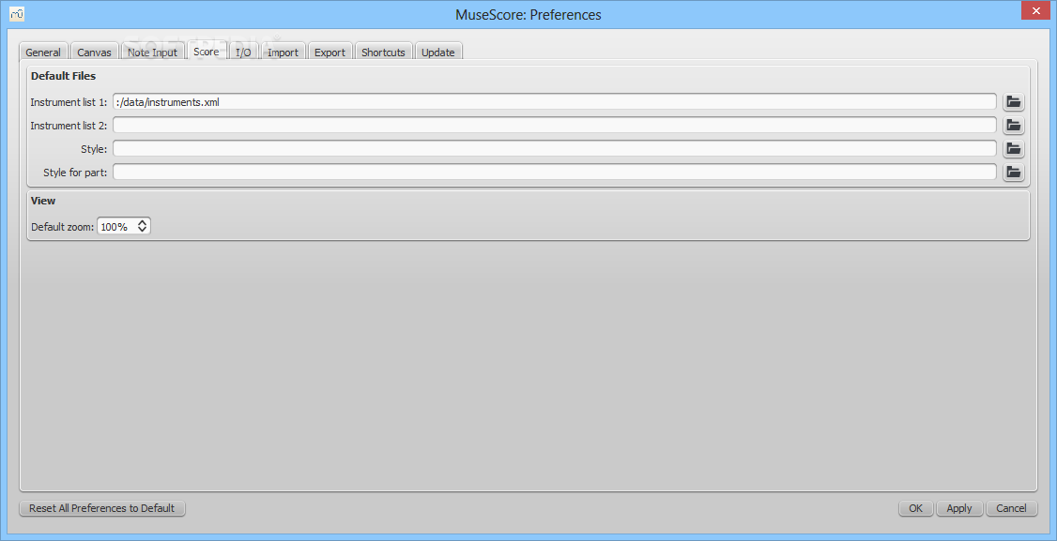Select the Score tab
This screenshot has width=1057, height=541.
pos(207,52)
